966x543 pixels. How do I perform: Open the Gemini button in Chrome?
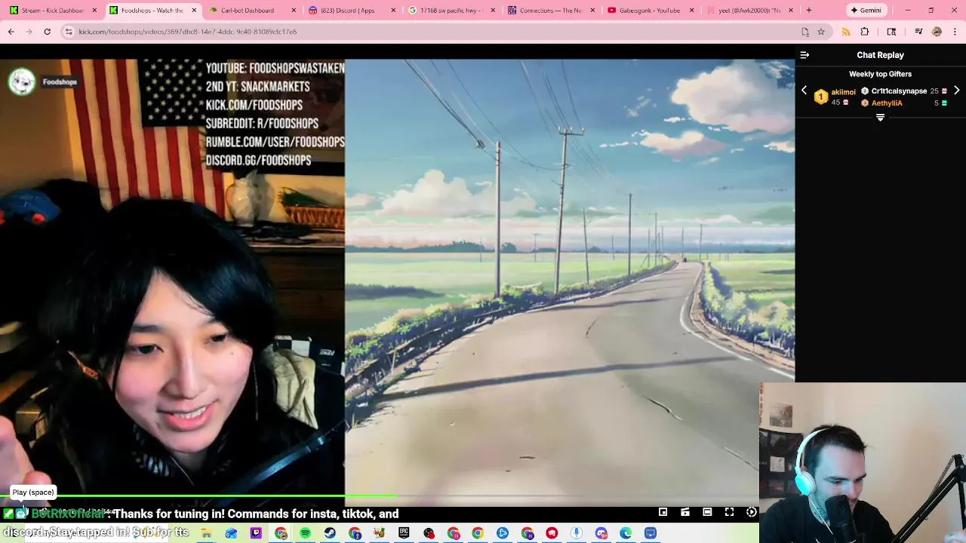coord(866,11)
